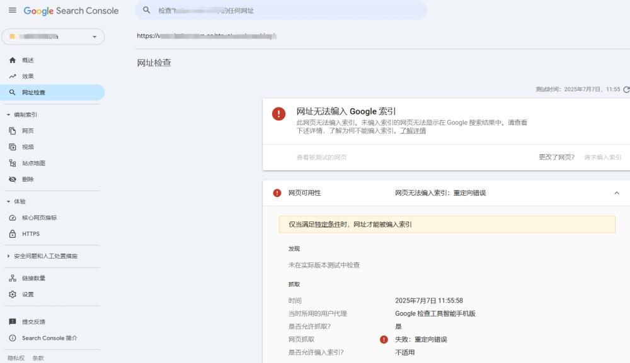This screenshot has width=630, height=363.
Task: Open 设置 gear icon
Action: coord(13,294)
